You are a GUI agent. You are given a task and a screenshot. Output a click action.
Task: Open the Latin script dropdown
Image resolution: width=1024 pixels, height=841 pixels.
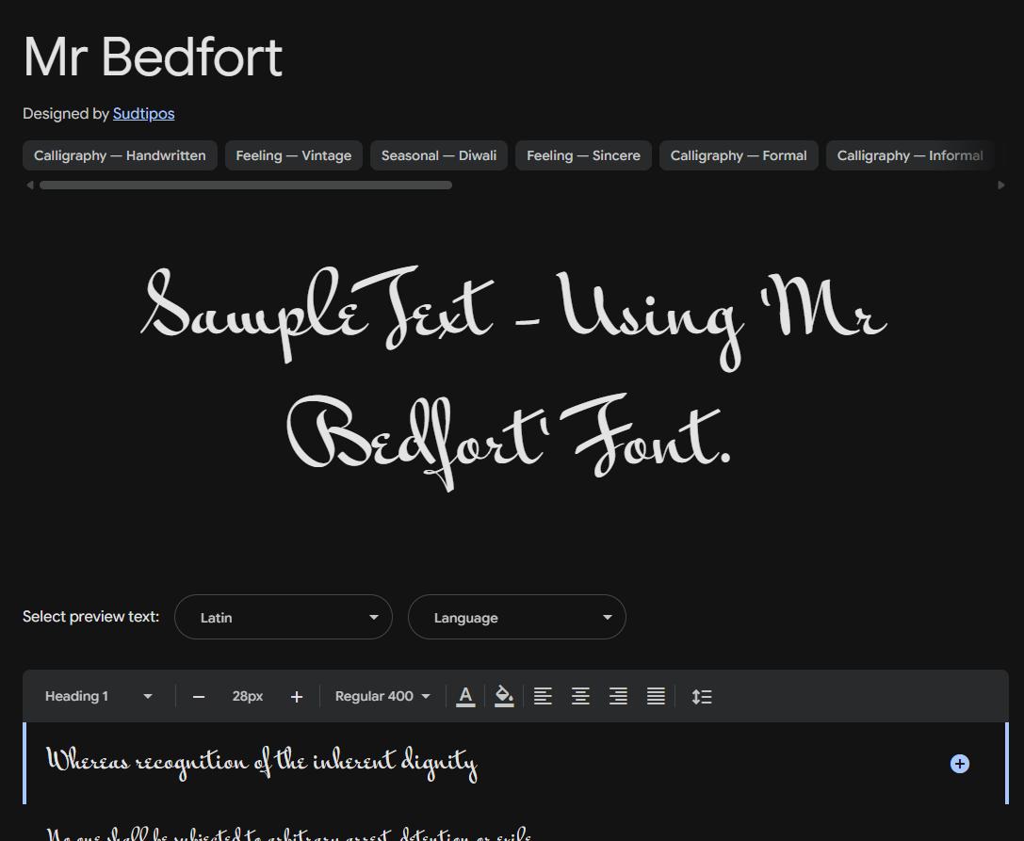[284, 617]
